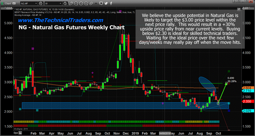Viewport: 255px width, 136px height.
Task: Click the bar replay play icon
Action: click(x=81, y=3)
